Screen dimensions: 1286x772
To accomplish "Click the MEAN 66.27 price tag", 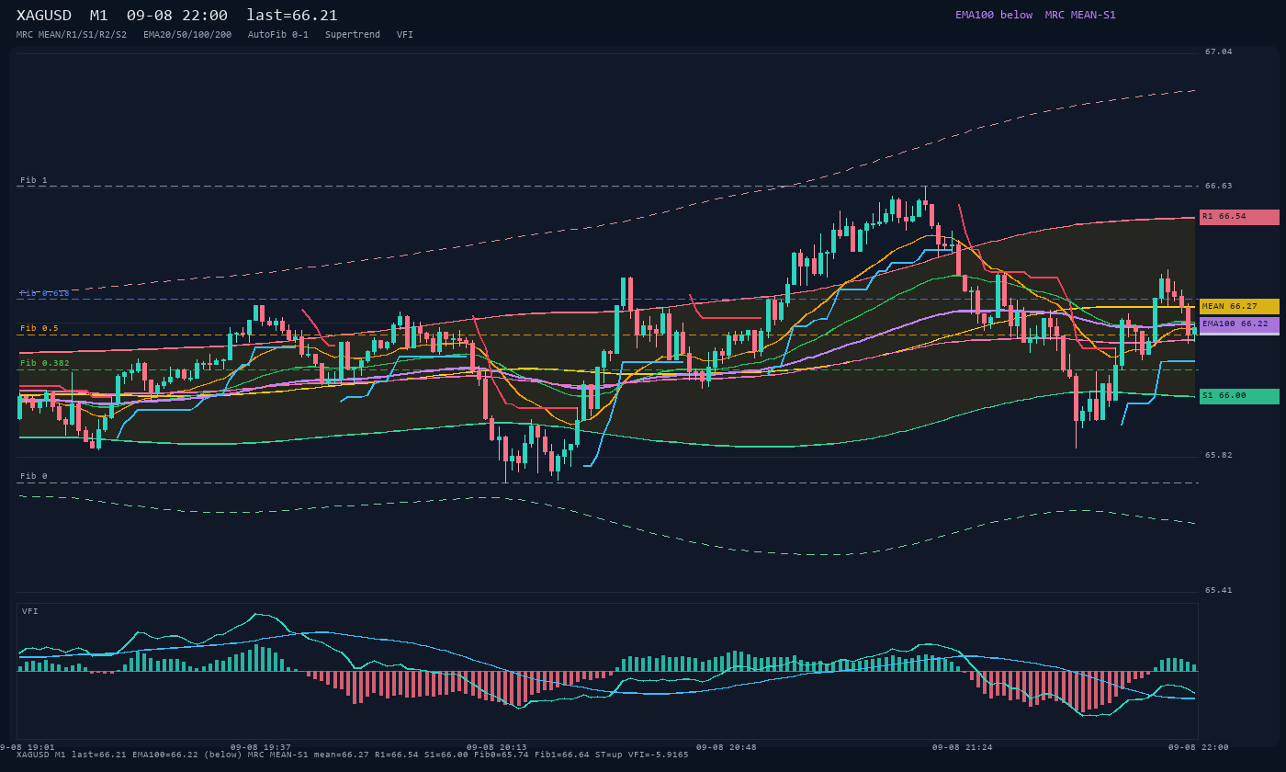I will click(1239, 306).
